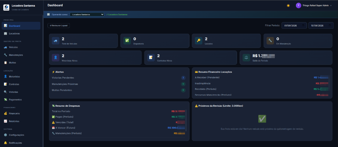Click the Resumo de Despesas scrollbar

point(186,121)
